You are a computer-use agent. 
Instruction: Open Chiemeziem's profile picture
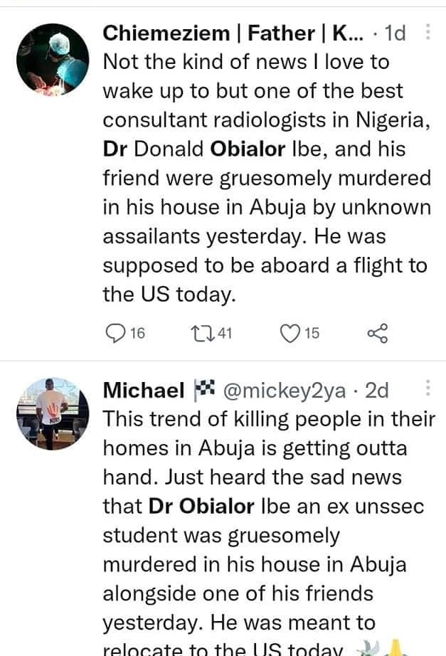point(53,63)
